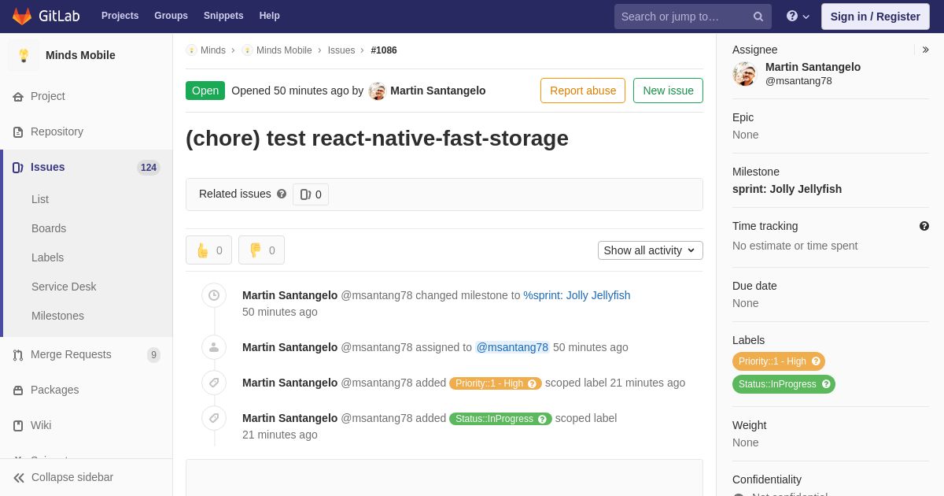This screenshot has height=496, width=944.
Task: Open Milestones submenu item
Action: click(x=57, y=316)
